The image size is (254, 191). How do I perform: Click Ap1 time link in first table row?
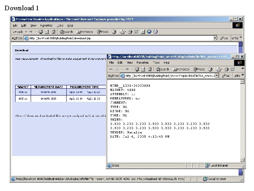pos(76,92)
